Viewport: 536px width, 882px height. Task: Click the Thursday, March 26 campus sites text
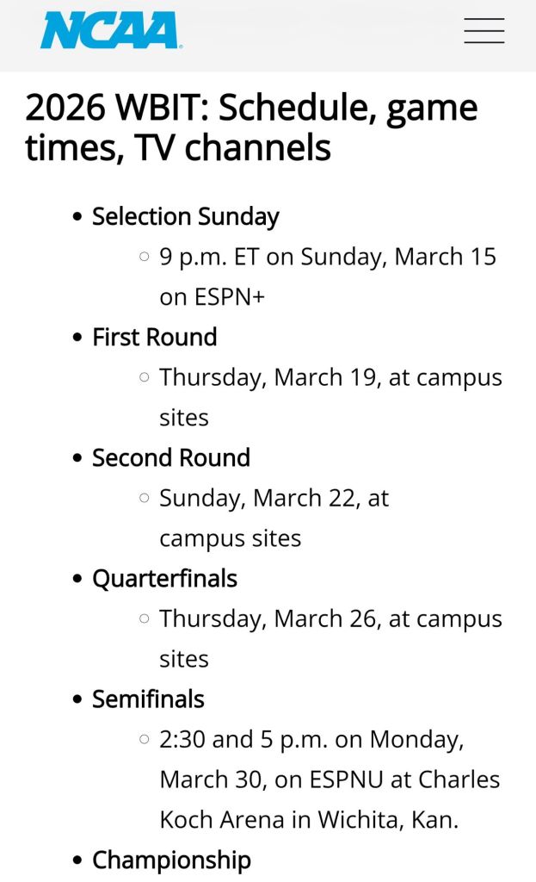(330, 638)
